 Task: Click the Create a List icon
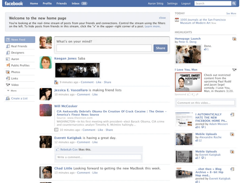click(x=8, y=98)
